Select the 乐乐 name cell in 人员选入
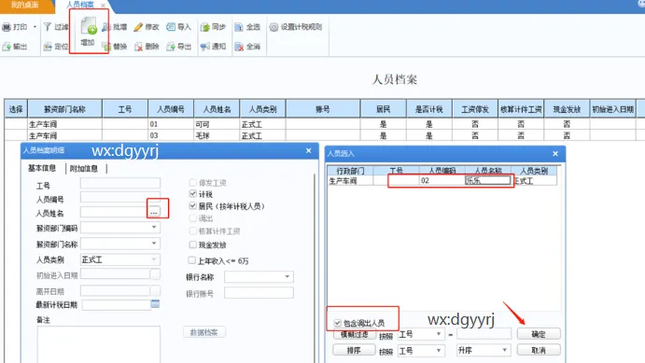Screen dimensions: 645x363 coord(487,180)
